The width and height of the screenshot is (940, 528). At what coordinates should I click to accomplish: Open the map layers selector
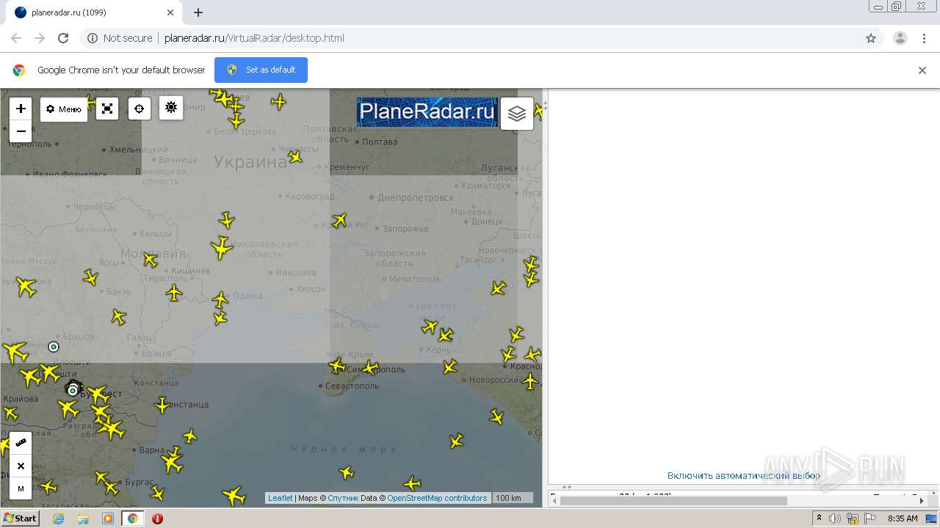point(517,114)
